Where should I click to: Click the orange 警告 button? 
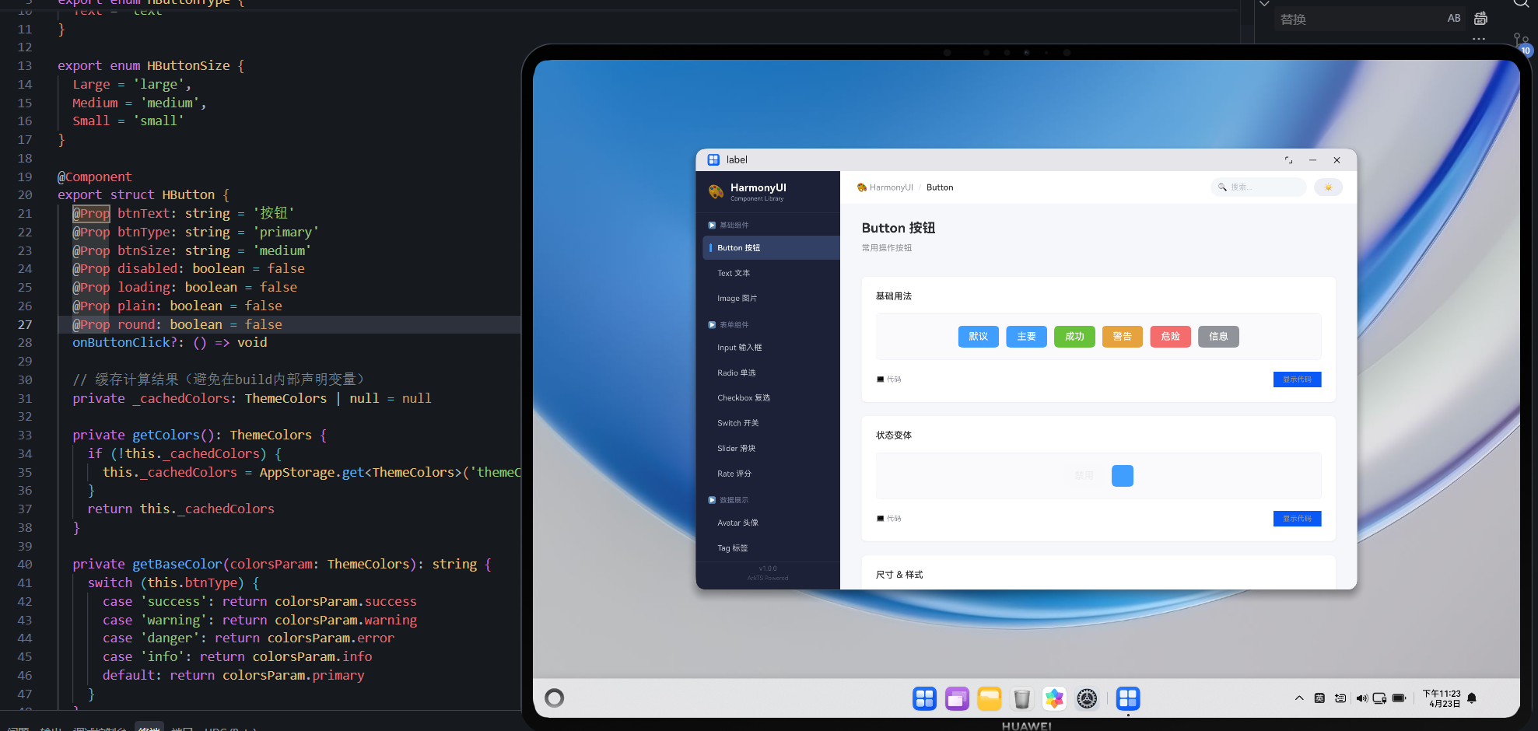click(1122, 337)
